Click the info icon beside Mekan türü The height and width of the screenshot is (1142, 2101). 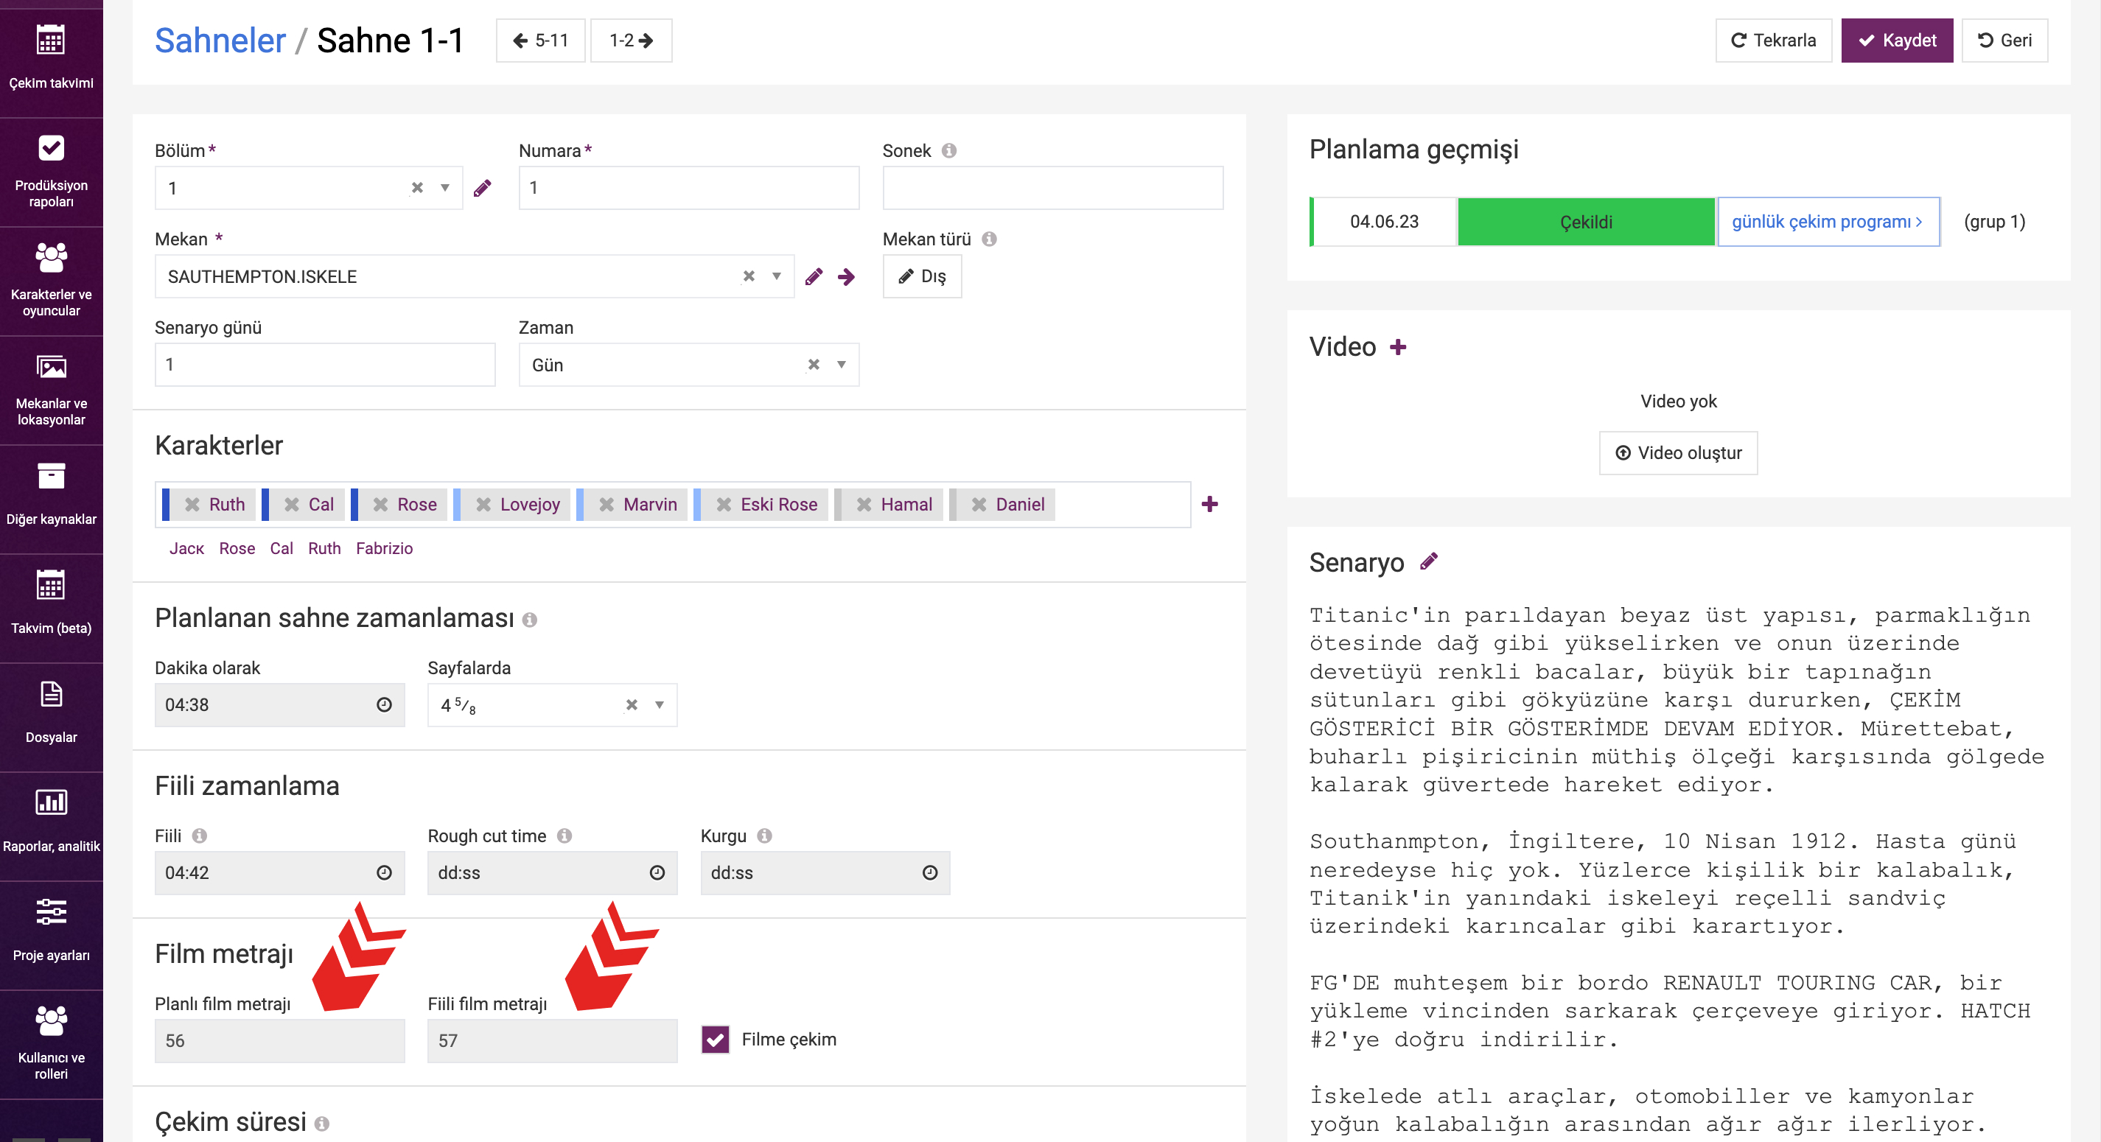988,239
